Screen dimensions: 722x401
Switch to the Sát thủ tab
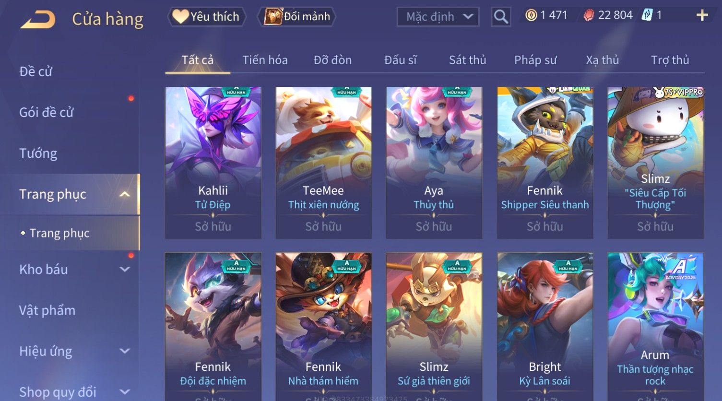coord(467,60)
